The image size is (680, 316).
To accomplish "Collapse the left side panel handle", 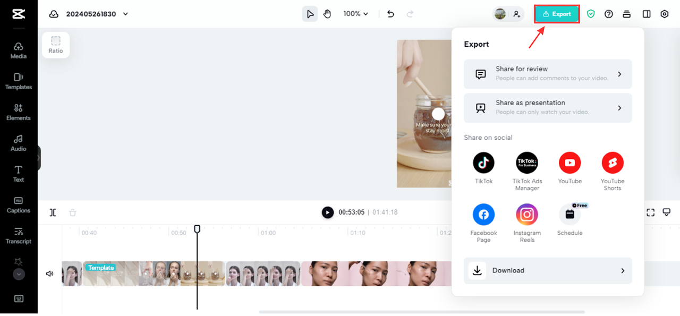I will [39, 158].
